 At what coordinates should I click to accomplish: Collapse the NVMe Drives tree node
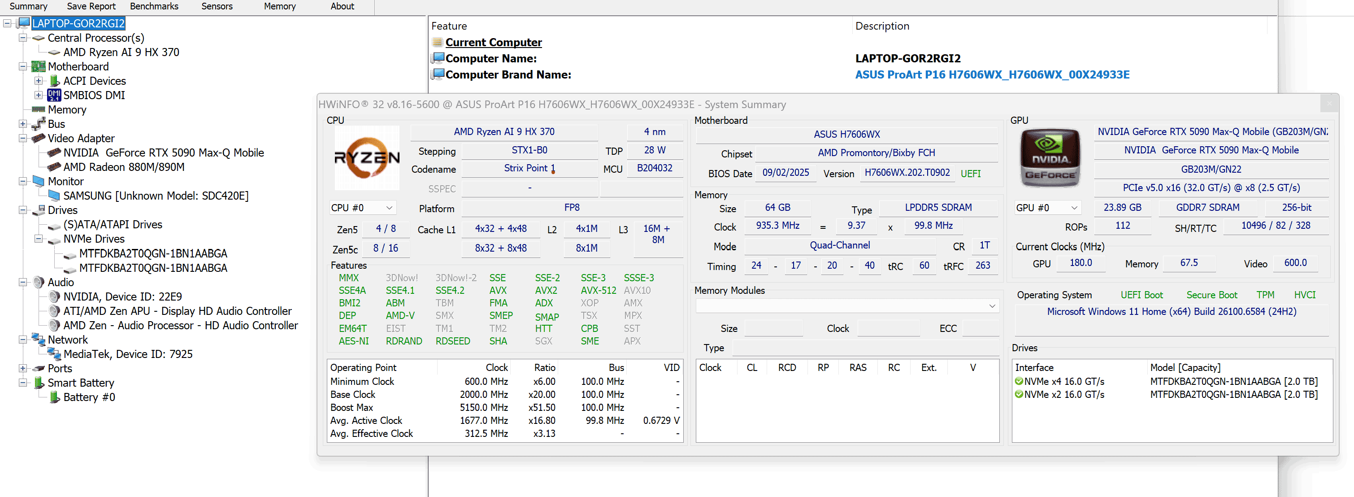tap(39, 239)
